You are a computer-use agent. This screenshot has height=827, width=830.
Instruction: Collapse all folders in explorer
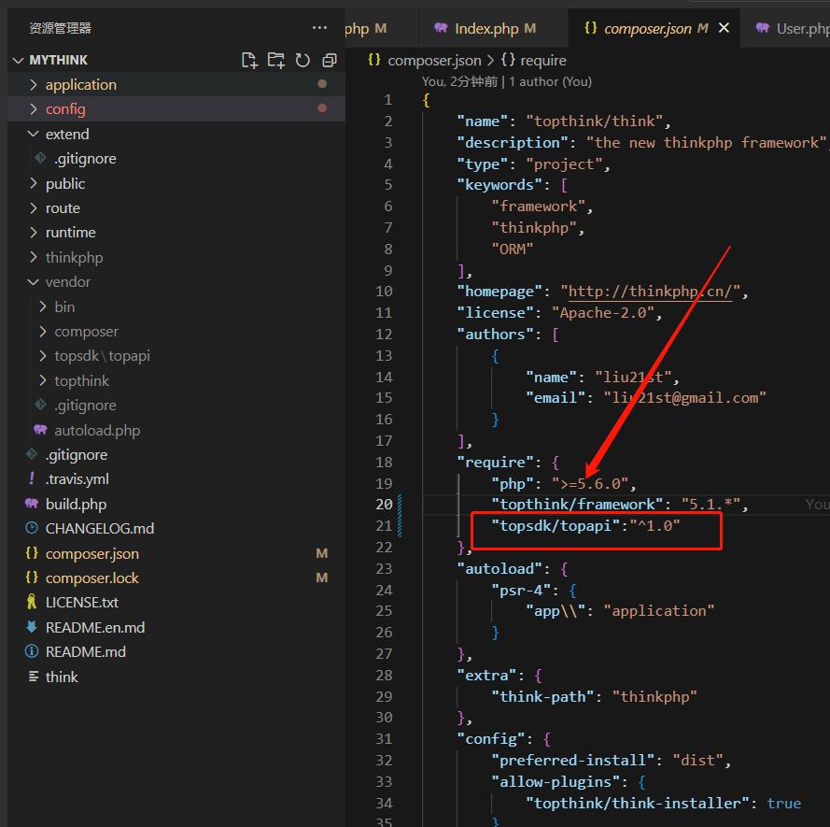329,60
